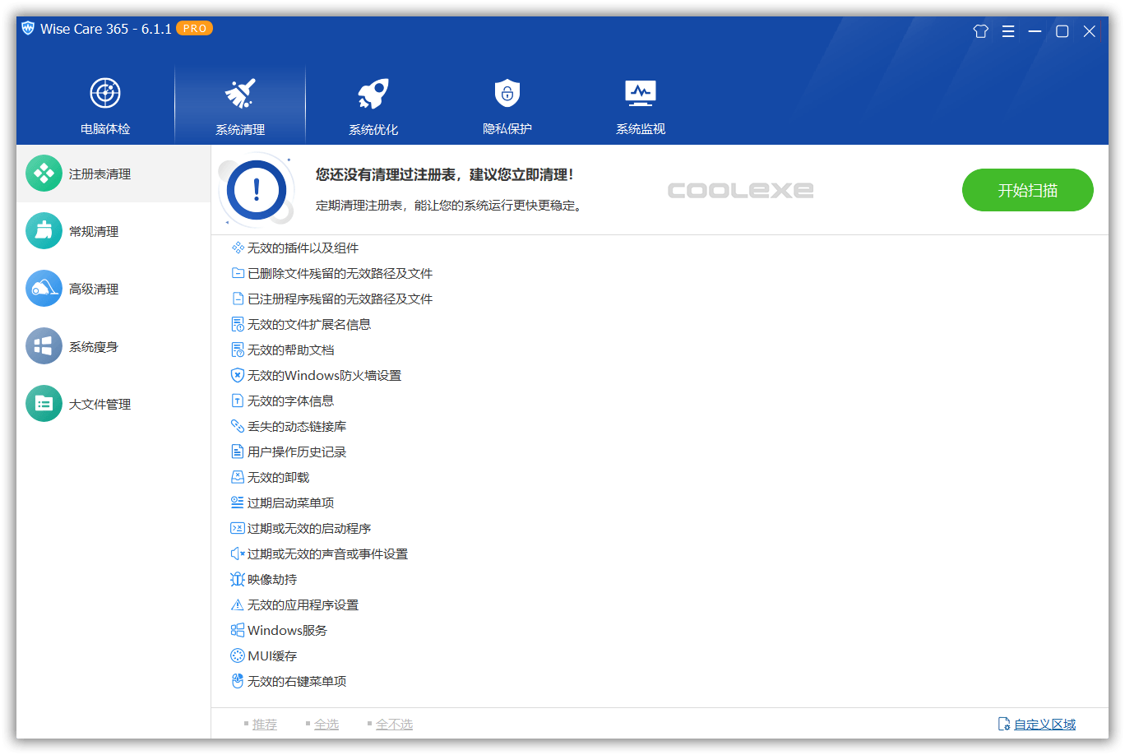
Task: Click the Wise Care 365 logo icon
Action: pyautogui.click(x=28, y=29)
